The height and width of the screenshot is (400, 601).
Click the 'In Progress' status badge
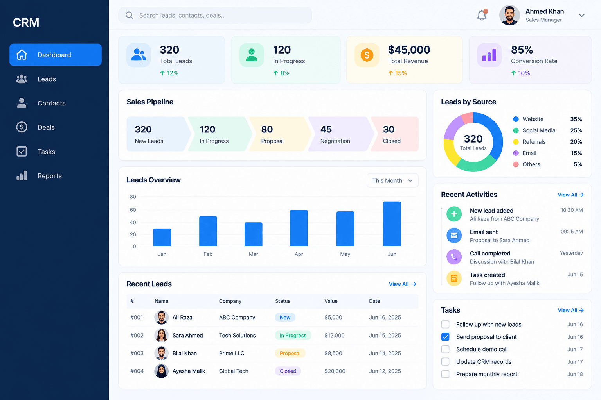[x=293, y=335]
